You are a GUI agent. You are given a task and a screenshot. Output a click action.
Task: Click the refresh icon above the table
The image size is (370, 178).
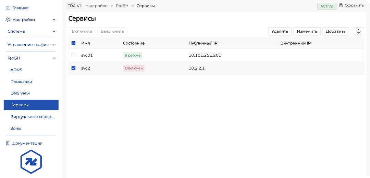coord(358,31)
